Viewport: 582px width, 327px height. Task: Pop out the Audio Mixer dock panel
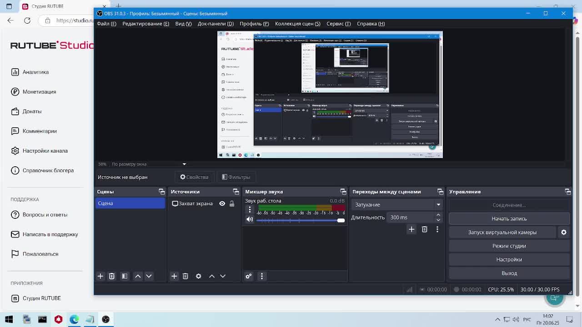(343, 192)
